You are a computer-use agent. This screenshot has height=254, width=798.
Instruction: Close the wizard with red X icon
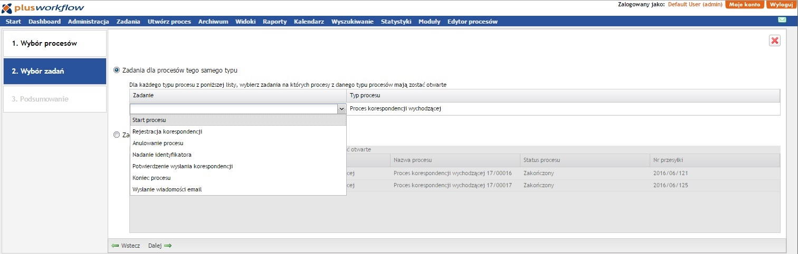(x=774, y=41)
